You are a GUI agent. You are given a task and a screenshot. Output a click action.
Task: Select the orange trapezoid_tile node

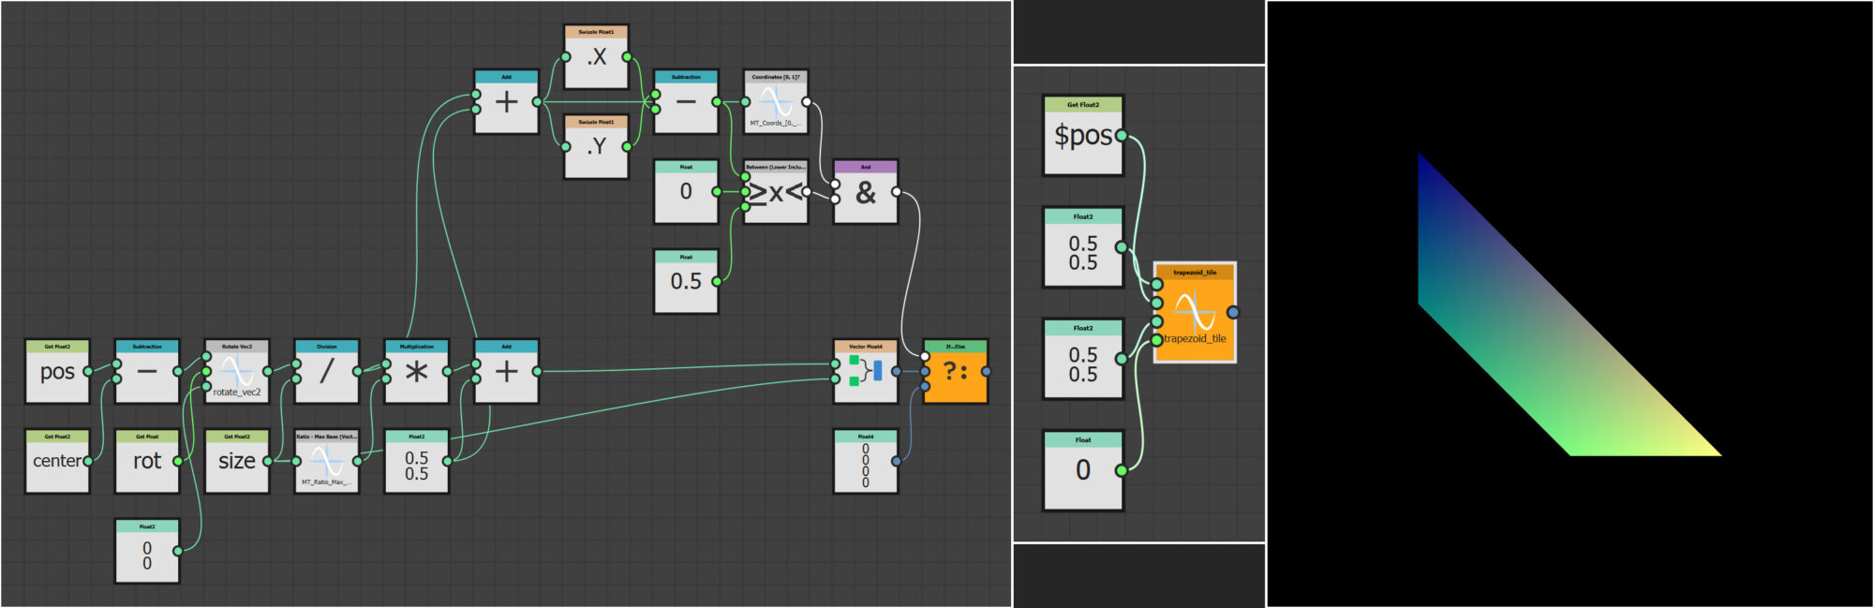1195,312
